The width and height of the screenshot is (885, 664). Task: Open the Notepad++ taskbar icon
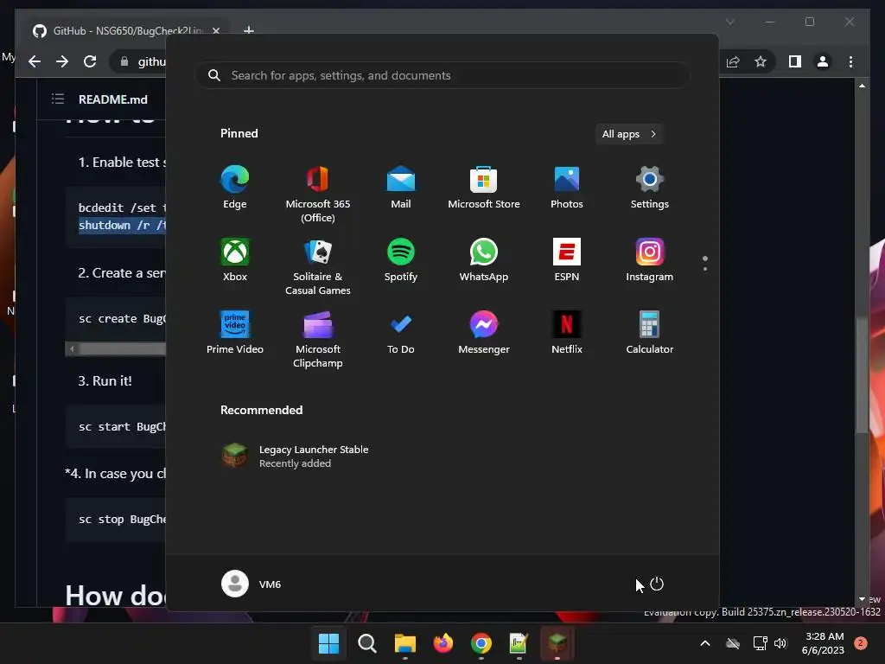[519, 643]
